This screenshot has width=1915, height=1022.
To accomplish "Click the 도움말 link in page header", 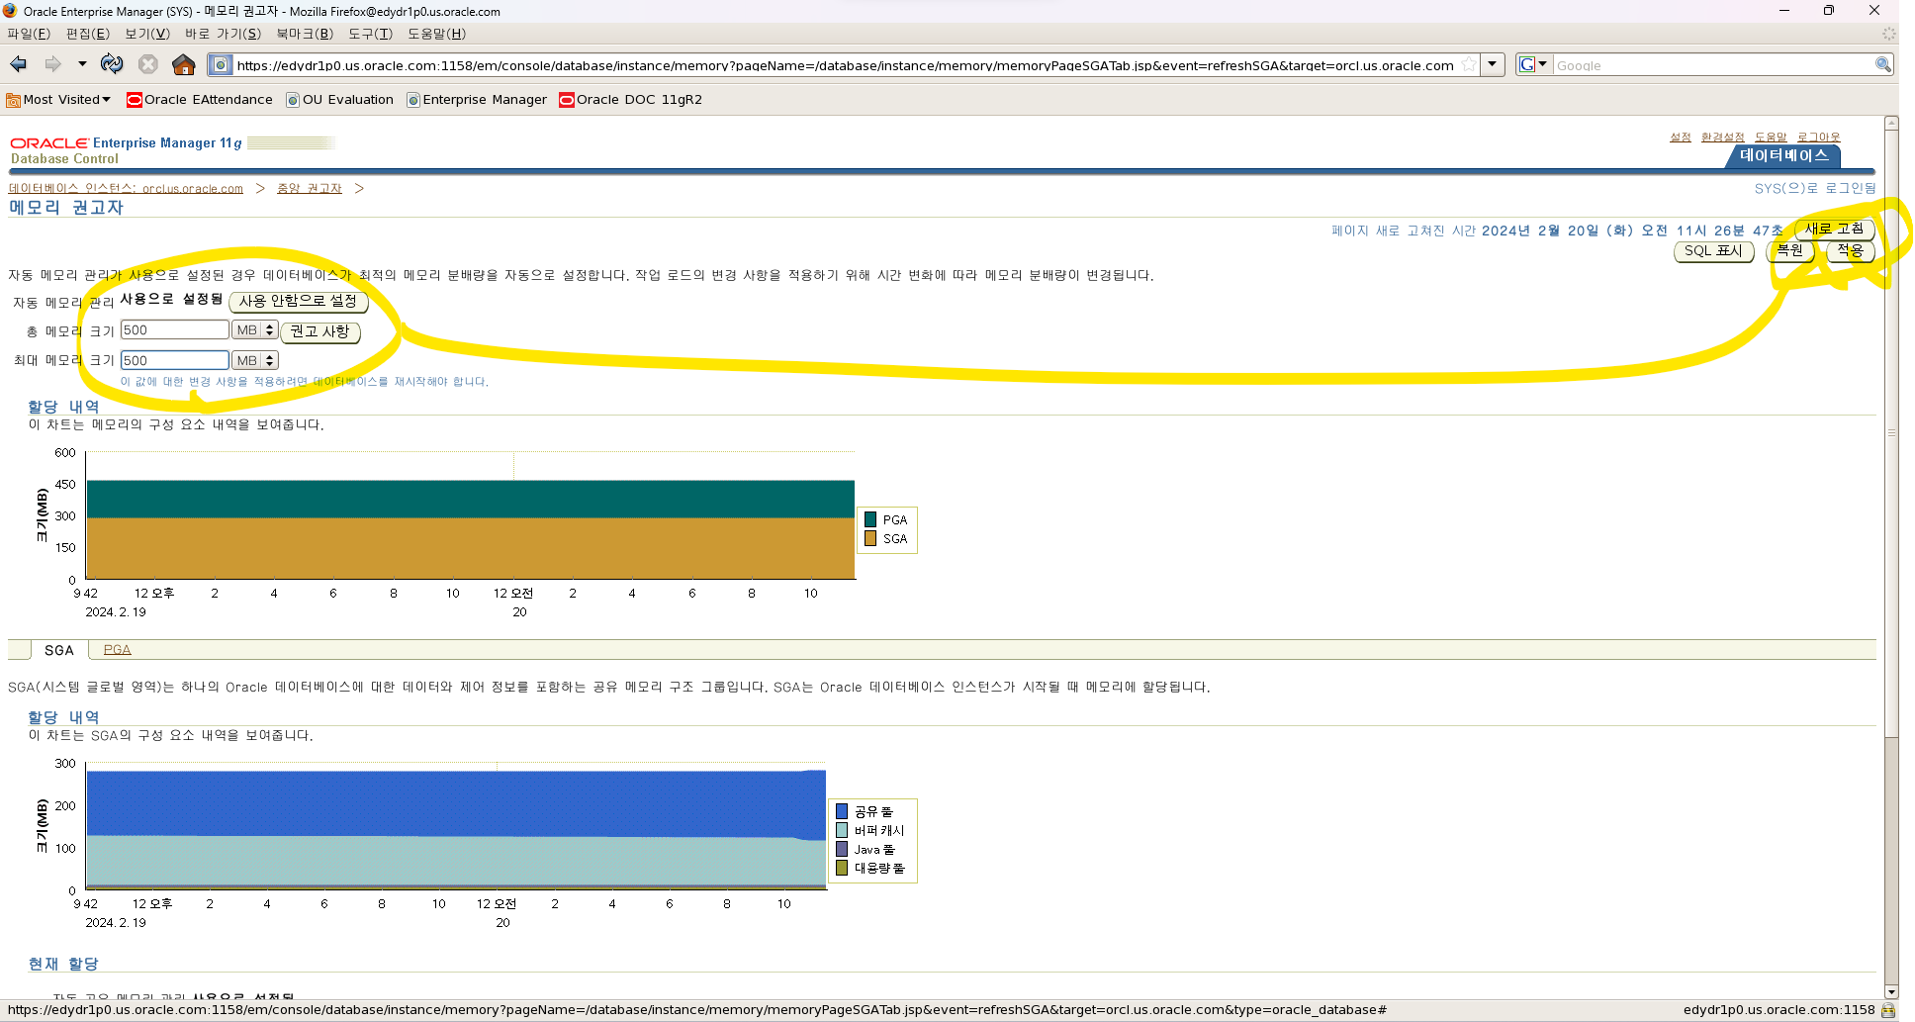I will tap(1771, 138).
